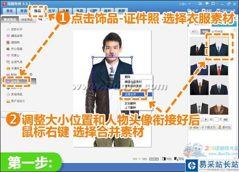
Task: Choose 上下翻转 in the context menu
Action: (131, 108)
